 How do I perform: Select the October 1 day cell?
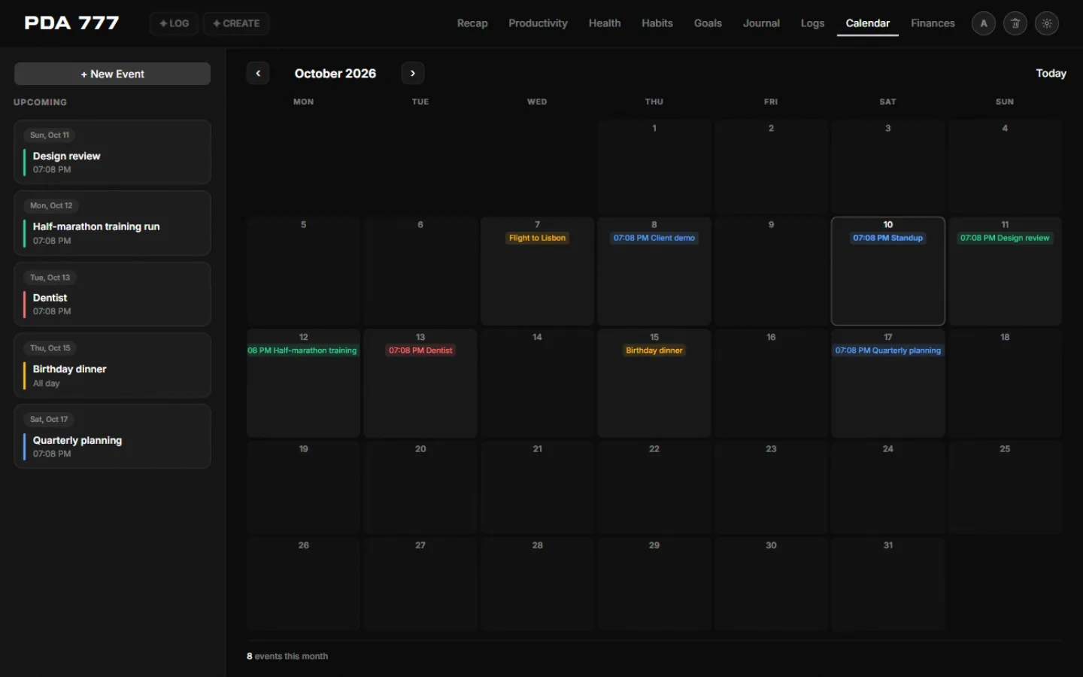(x=654, y=167)
